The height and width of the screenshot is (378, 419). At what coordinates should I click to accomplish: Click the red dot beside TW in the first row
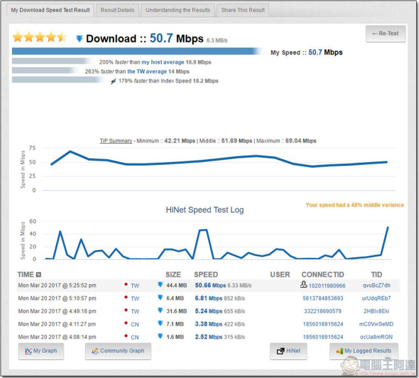[x=126, y=284]
